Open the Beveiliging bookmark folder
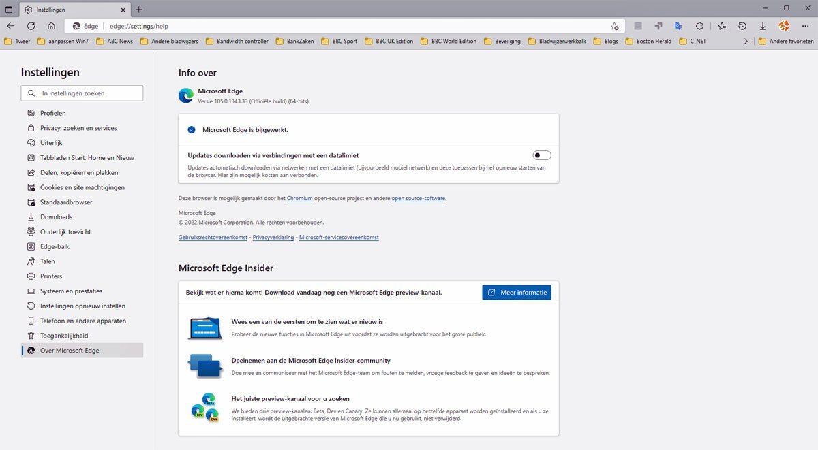Screen dimensions: 818x450 (503, 41)
